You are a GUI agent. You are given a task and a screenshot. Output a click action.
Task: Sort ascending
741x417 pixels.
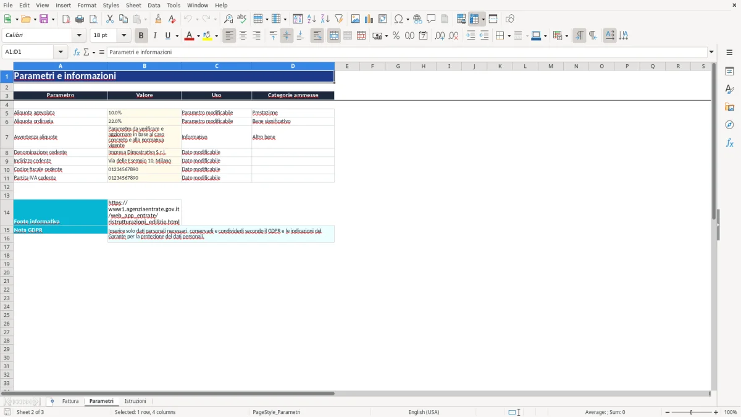[x=311, y=19]
